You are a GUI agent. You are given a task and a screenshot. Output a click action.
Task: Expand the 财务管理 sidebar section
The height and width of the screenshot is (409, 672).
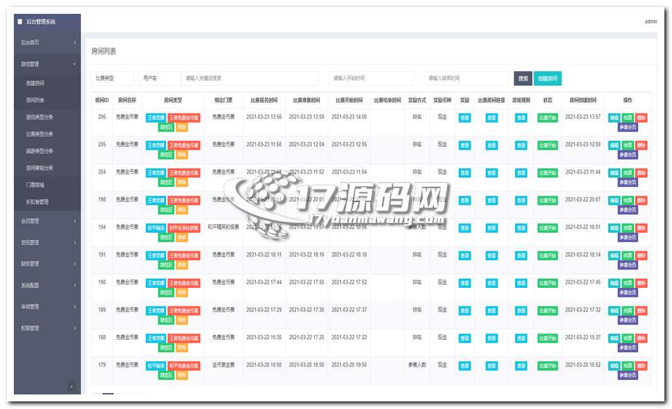click(x=46, y=264)
